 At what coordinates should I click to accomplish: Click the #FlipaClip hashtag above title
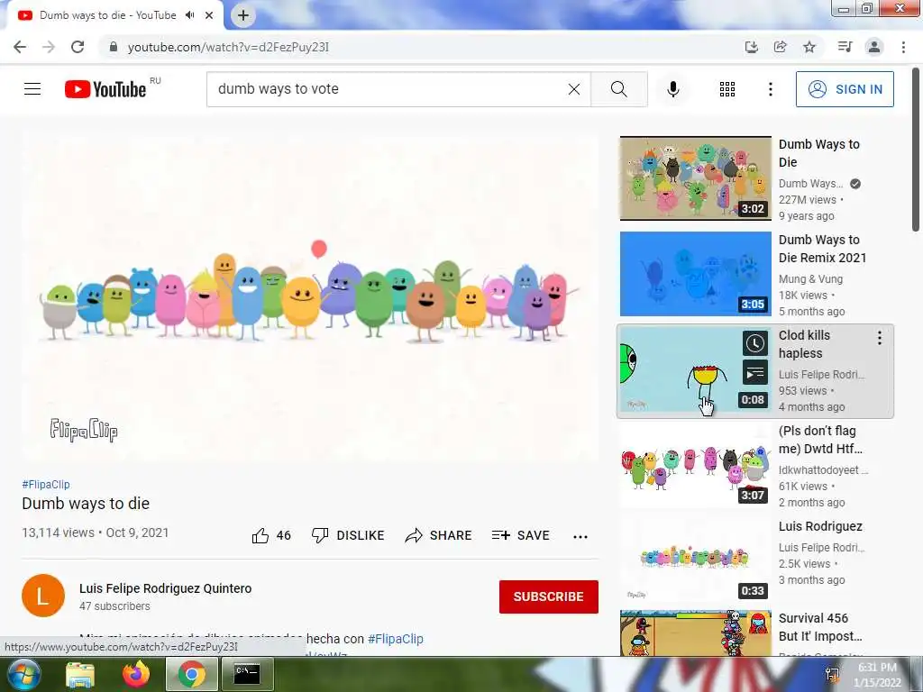(46, 484)
